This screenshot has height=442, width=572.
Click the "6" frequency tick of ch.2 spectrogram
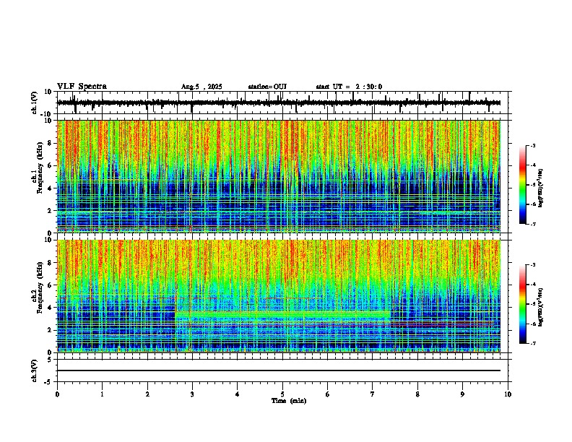point(51,285)
